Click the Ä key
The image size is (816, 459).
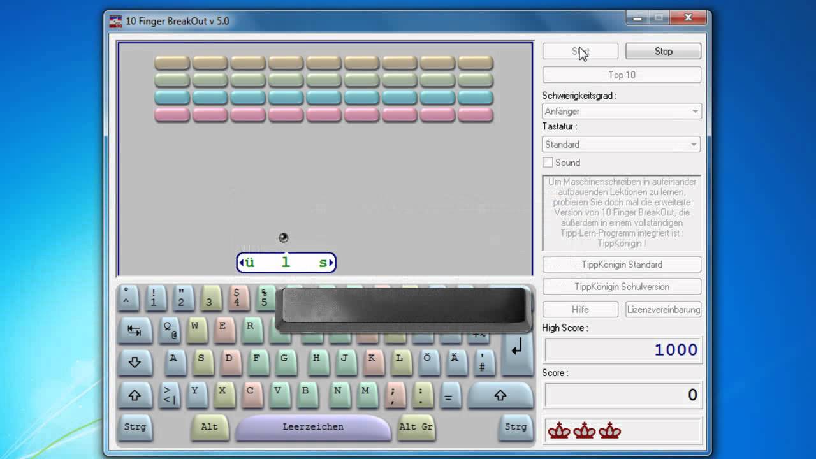coord(456,362)
